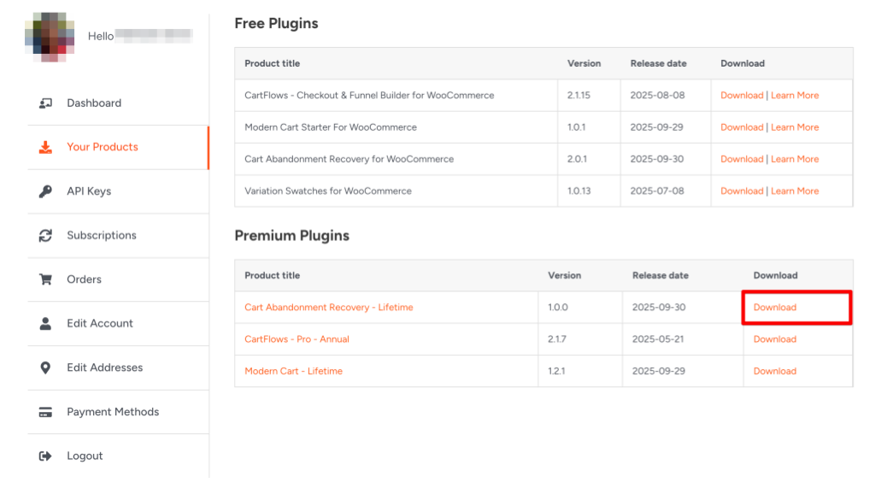Download Modern Cart Lifetime plugin
The height and width of the screenshot is (500, 881).
point(774,372)
